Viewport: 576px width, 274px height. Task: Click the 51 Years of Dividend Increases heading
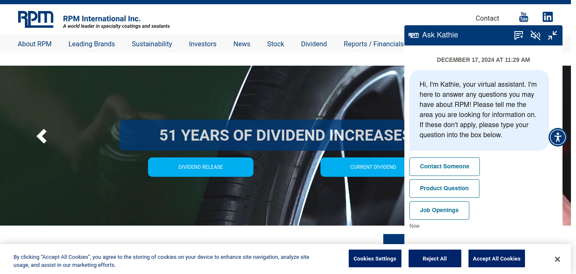coord(283,135)
